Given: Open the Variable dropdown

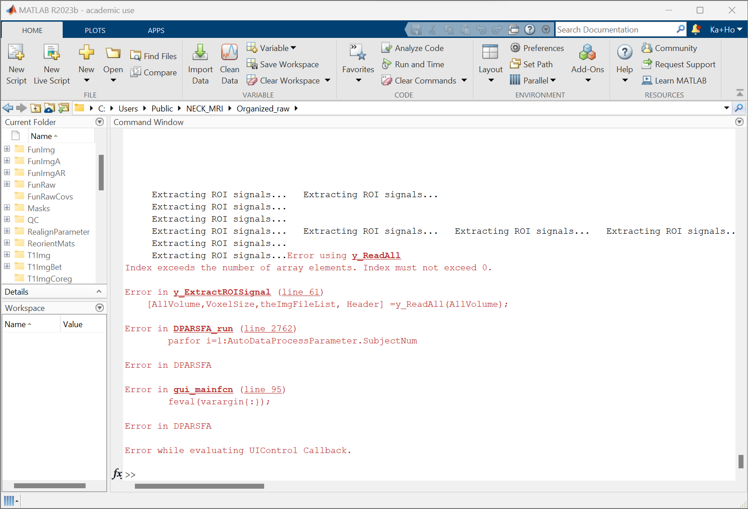Looking at the screenshot, I should (271, 48).
